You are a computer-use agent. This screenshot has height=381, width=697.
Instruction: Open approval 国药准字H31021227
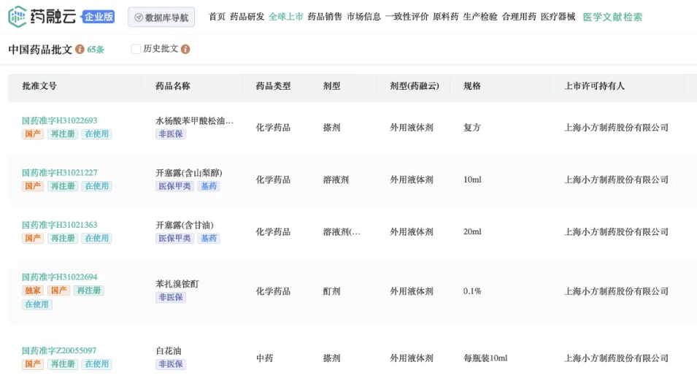pyautogui.click(x=60, y=172)
